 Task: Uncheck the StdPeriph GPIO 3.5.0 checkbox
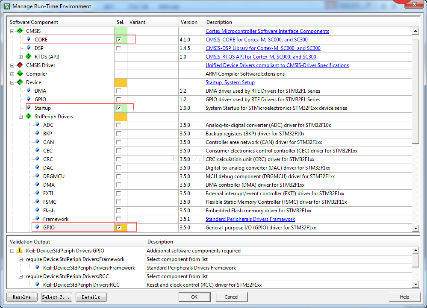click(x=119, y=227)
